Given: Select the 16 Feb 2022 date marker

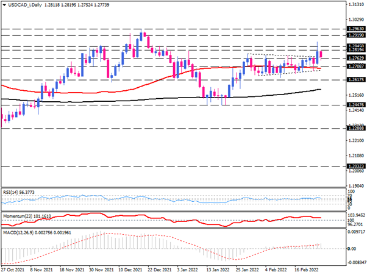Looking at the screenshot, I should 307,268.
